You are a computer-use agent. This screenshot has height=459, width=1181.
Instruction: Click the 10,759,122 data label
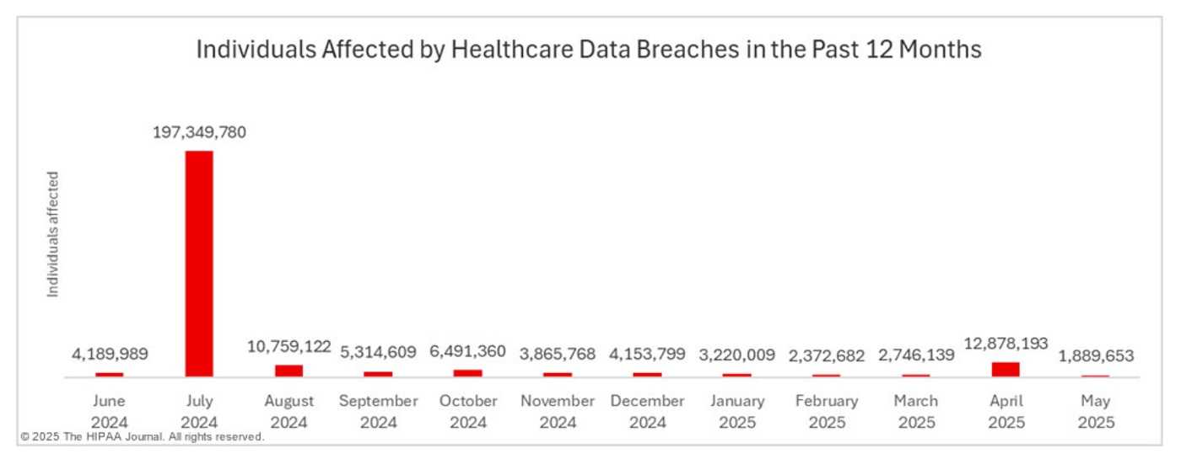click(x=289, y=345)
